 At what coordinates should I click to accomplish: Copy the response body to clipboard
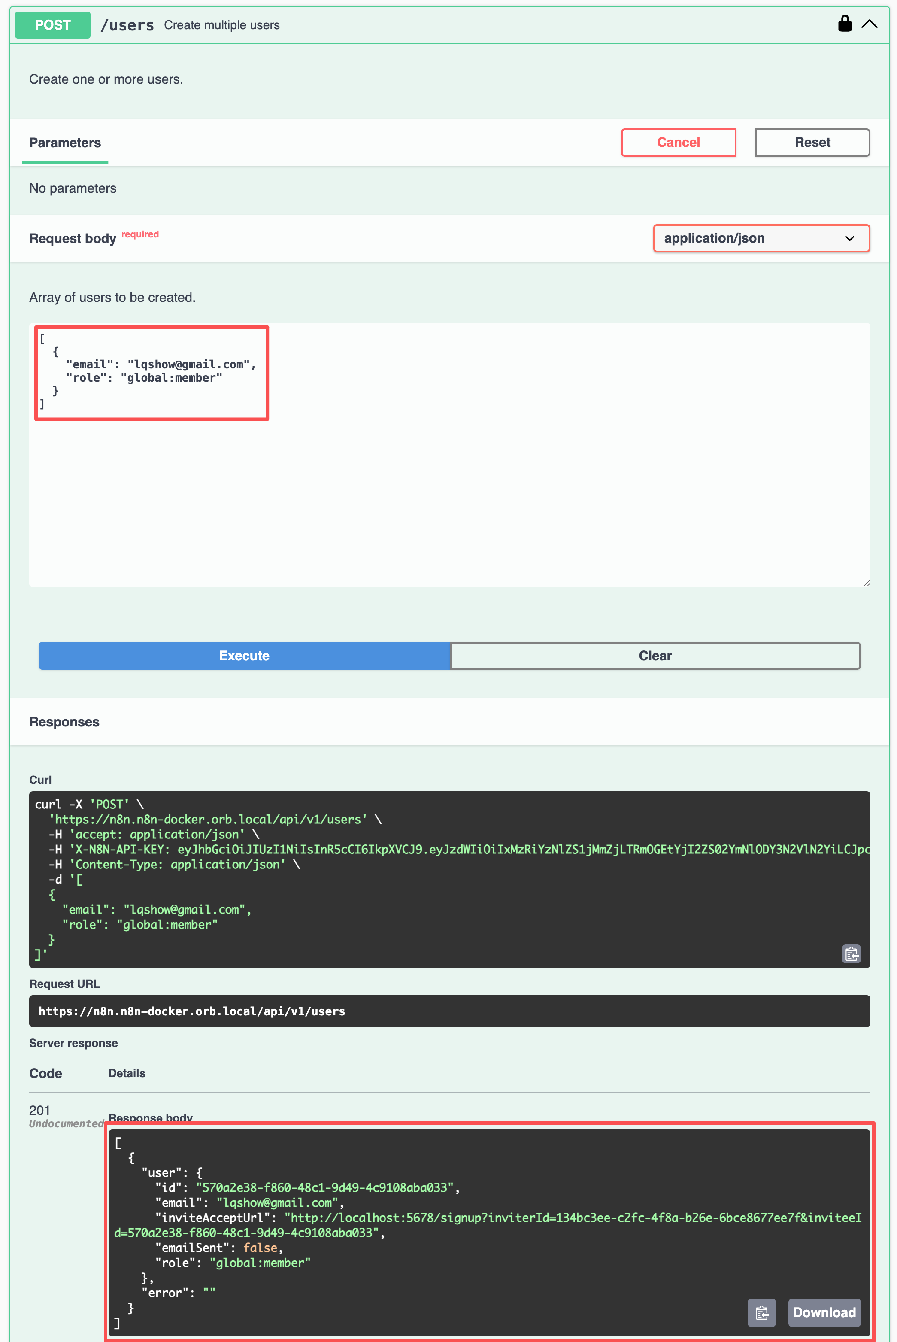761,1312
